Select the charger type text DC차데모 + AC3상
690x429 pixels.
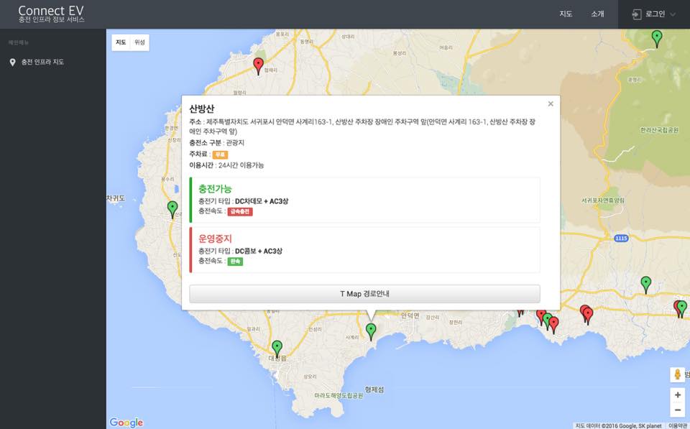[x=262, y=201]
